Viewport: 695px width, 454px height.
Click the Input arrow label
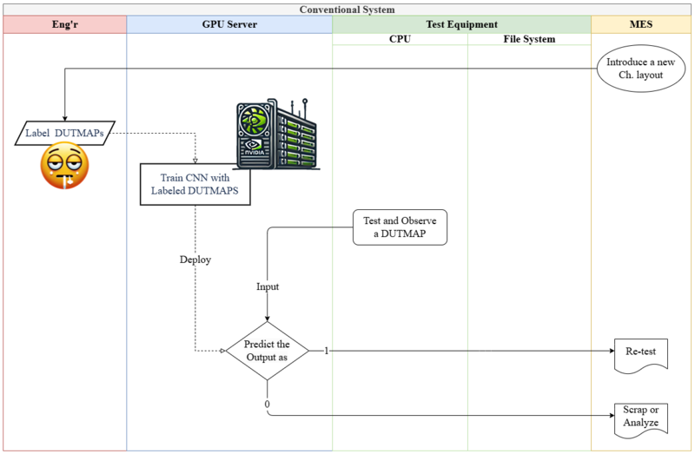(x=268, y=286)
